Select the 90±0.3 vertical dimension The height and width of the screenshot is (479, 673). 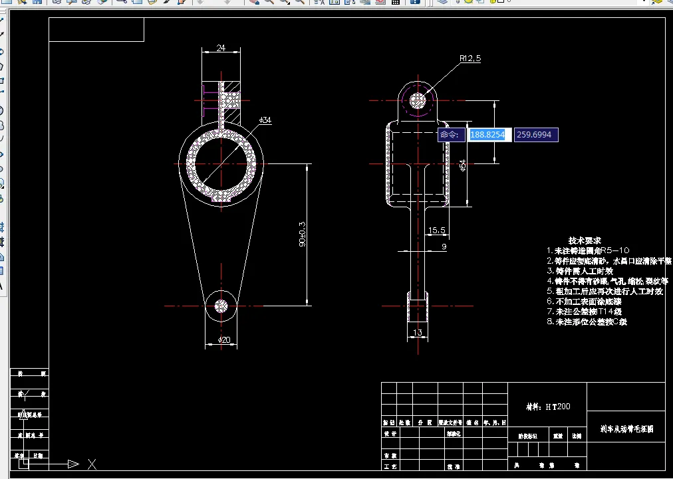click(302, 234)
